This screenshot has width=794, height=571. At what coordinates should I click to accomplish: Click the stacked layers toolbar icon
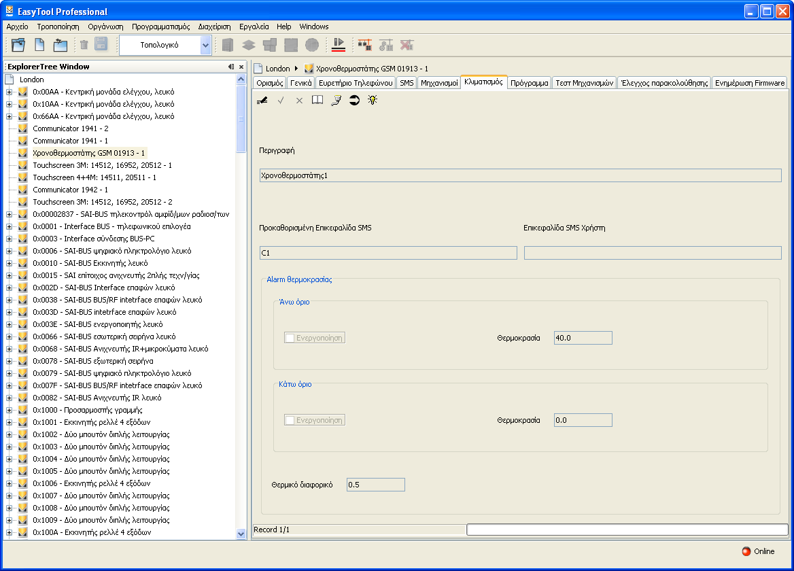[x=249, y=45]
